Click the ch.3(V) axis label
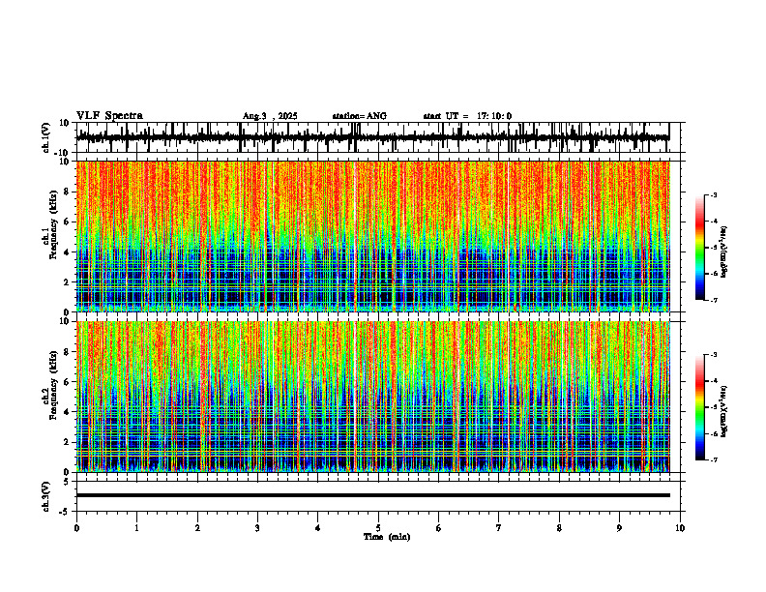Viewport: 766px width, 592px height. click(46, 496)
